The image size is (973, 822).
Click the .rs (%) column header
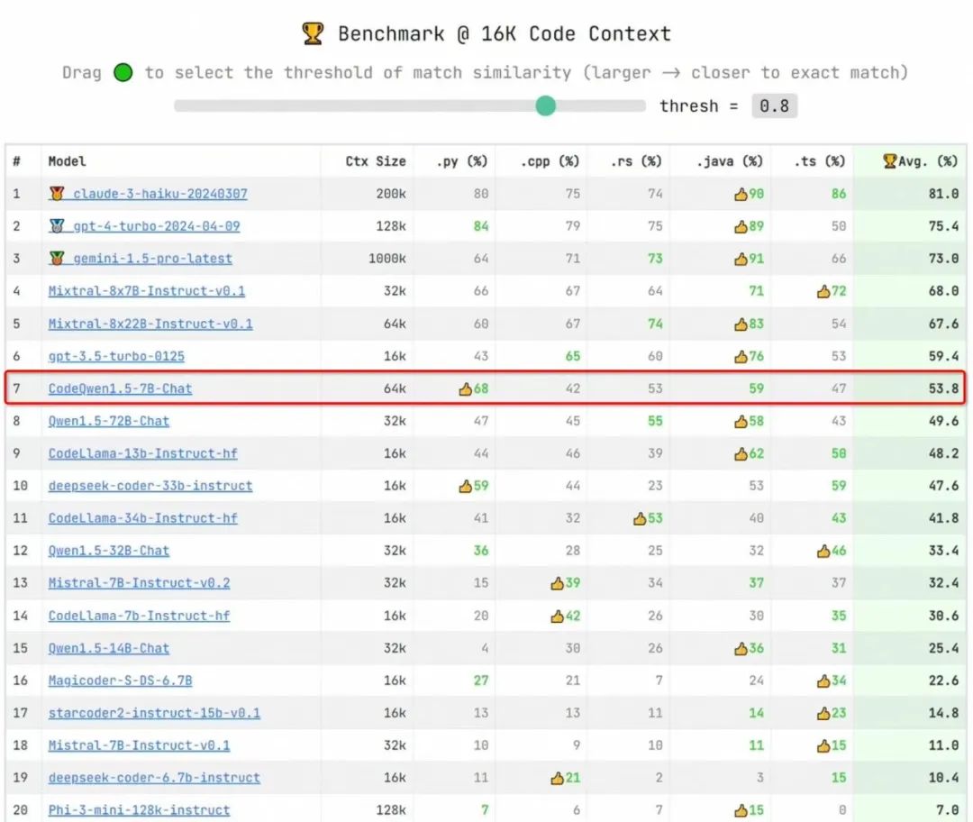(636, 161)
